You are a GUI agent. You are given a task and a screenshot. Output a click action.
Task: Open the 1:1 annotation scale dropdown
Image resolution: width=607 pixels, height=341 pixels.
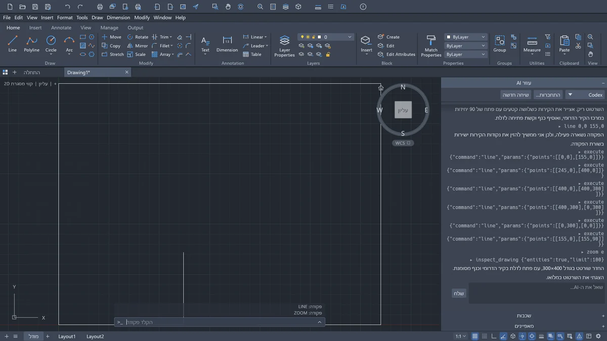coord(461,336)
